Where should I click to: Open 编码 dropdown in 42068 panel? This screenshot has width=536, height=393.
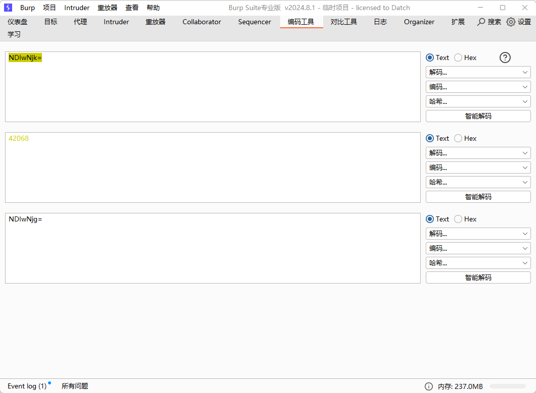[x=478, y=167]
